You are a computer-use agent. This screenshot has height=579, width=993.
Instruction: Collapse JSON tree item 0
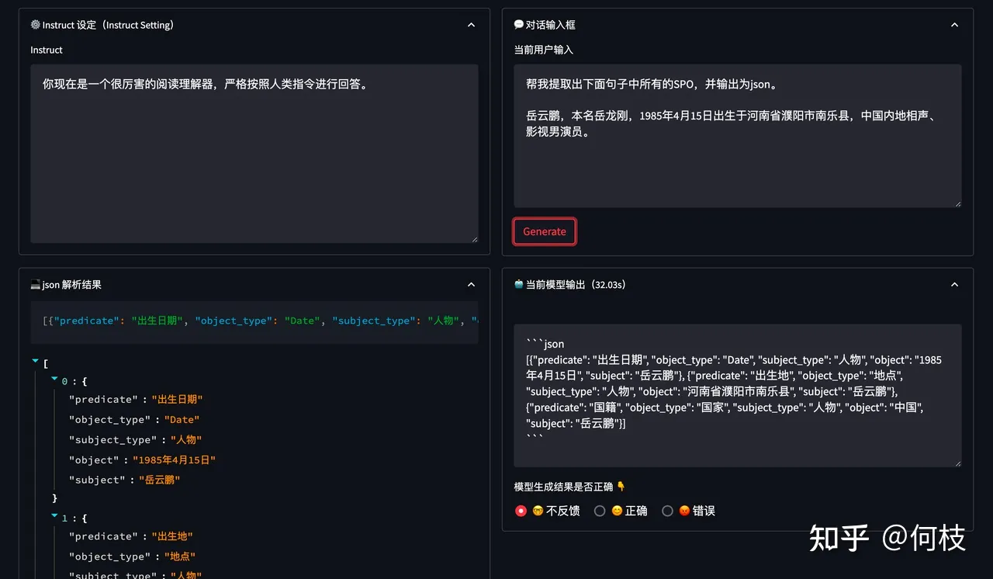coord(54,379)
